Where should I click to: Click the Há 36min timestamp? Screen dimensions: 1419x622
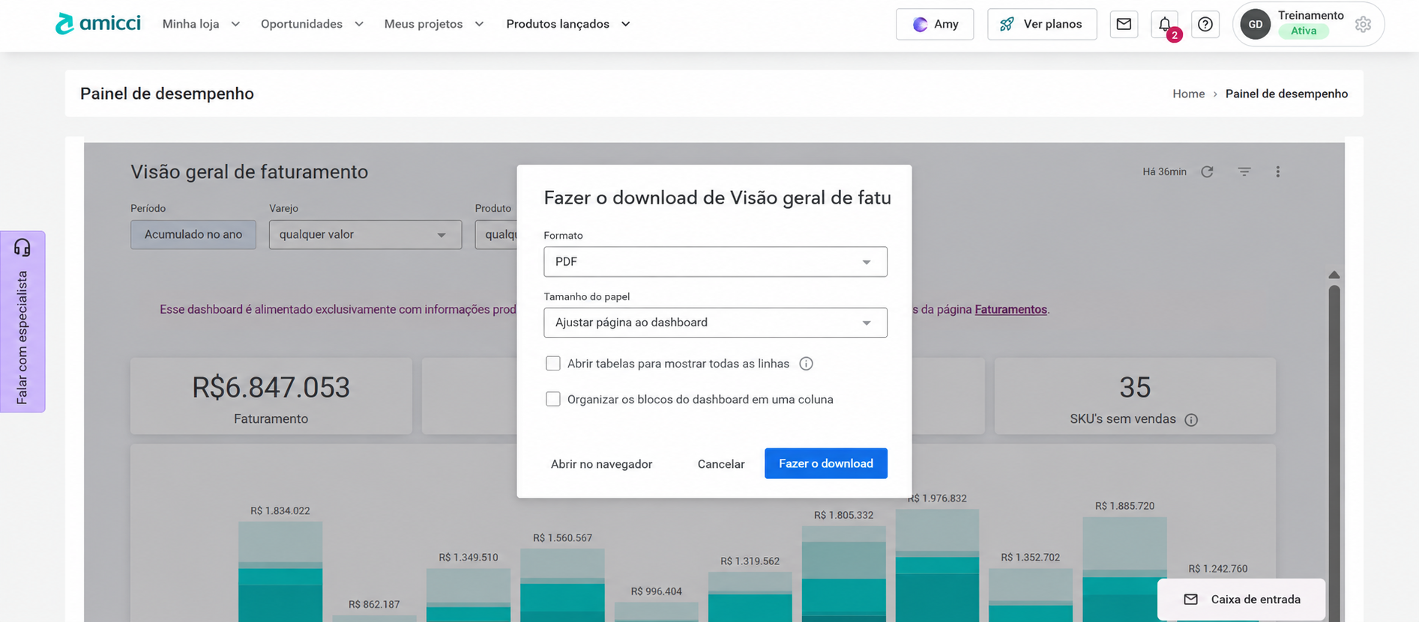pyautogui.click(x=1164, y=172)
